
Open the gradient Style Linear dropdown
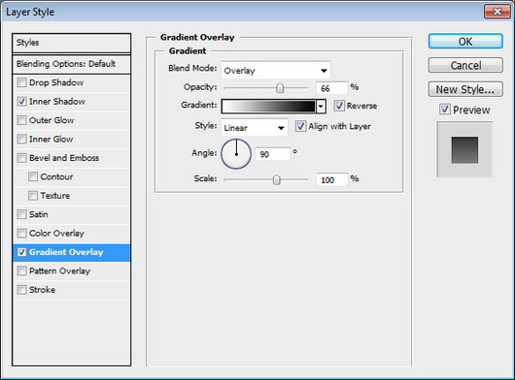(255, 128)
